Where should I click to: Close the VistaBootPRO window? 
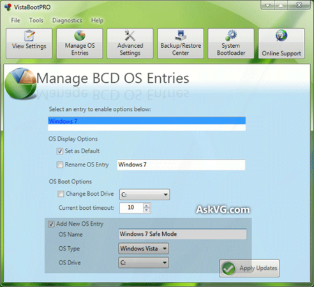[299, 5]
